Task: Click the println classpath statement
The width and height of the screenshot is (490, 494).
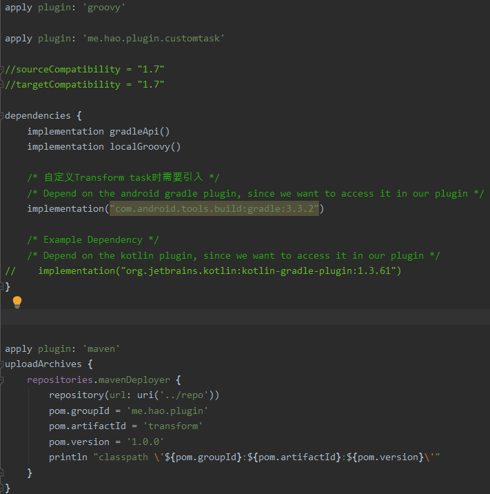Action: click(x=244, y=457)
